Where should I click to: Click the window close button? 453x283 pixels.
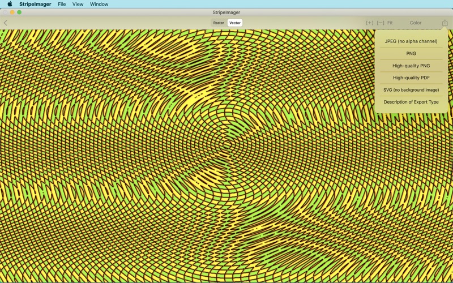click(x=5, y=12)
